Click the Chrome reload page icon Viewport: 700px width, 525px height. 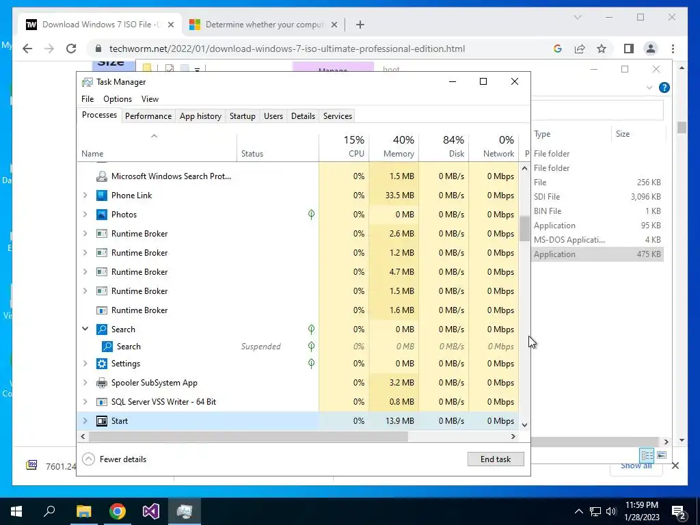pyautogui.click(x=71, y=49)
